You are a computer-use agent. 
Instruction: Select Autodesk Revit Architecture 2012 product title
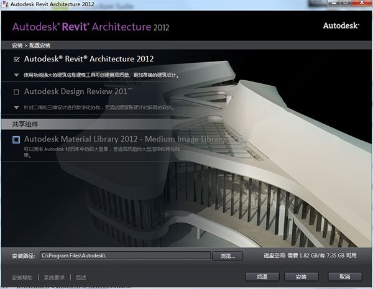[89, 59]
